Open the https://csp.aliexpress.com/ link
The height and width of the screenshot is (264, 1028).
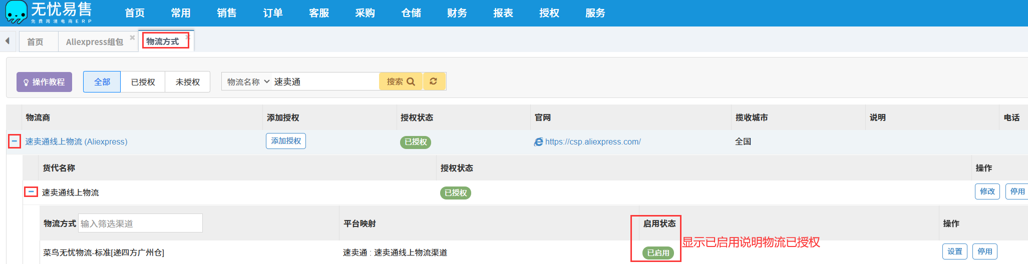point(593,142)
